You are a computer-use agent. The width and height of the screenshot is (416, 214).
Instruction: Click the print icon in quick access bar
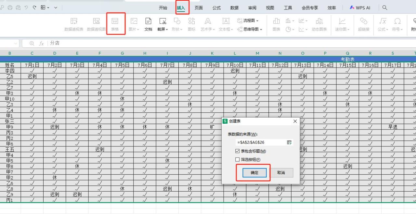(x=10, y=7)
